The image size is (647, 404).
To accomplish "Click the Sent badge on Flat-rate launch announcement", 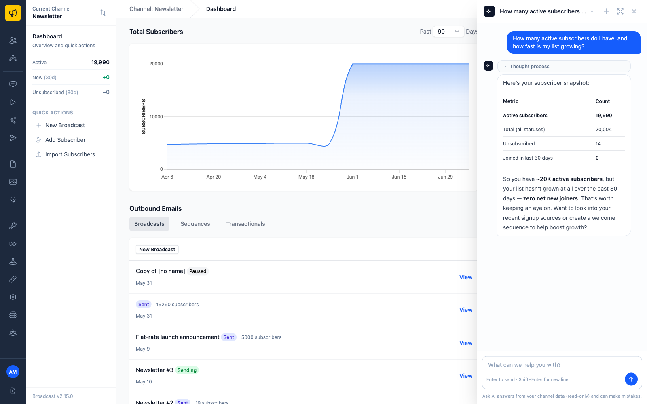I will click(x=229, y=337).
